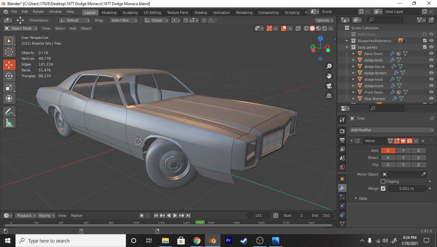Image resolution: width=437 pixels, height=247 pixels.
Task: Activate the 3D Cursor tool
Action: click(9, 52)
